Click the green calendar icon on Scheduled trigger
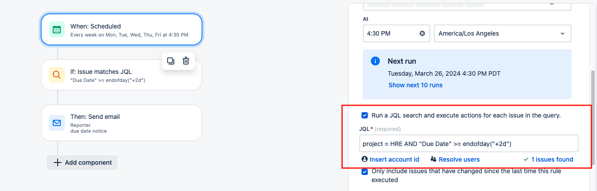Viewport: 597px width, 191px height. (x=57, y=30)
